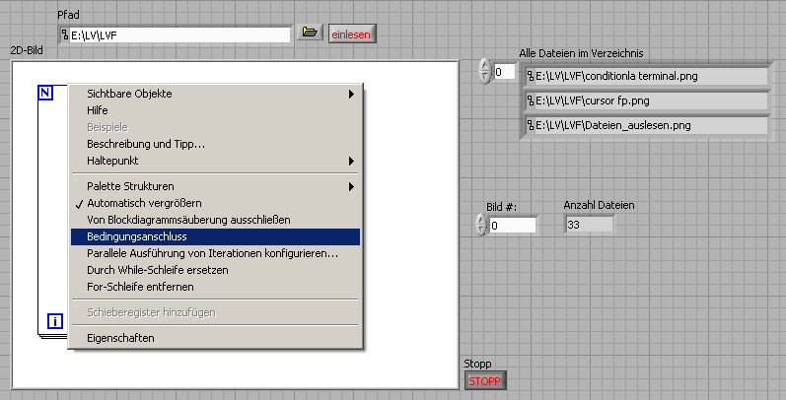The height and width of the screenshot is (400, 786).
Task: Click the Bild #: label
Action: coord(501,207)
